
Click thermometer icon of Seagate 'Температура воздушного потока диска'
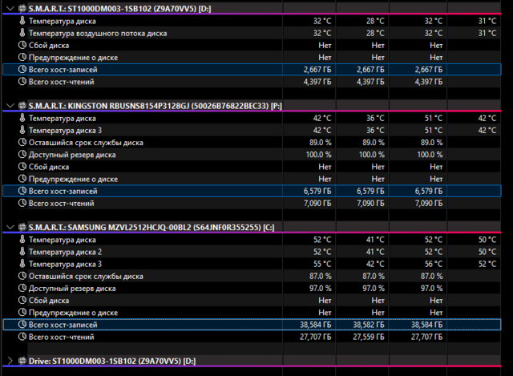point(21,33)
